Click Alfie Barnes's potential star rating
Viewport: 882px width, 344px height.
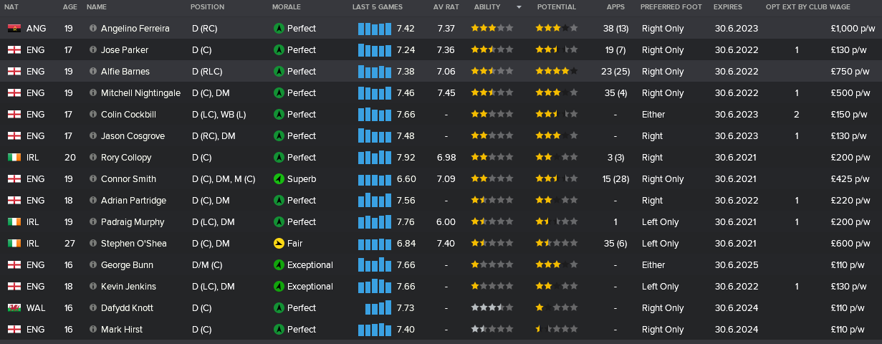556,72
